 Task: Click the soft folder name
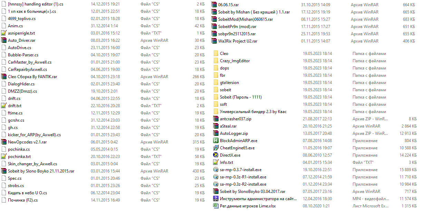point(223,104)
